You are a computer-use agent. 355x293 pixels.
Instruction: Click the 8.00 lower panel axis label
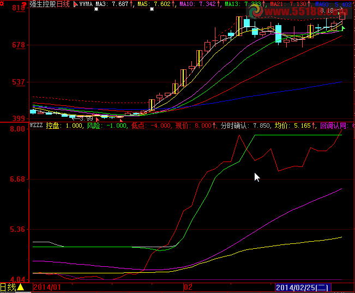tap(17, 129)
